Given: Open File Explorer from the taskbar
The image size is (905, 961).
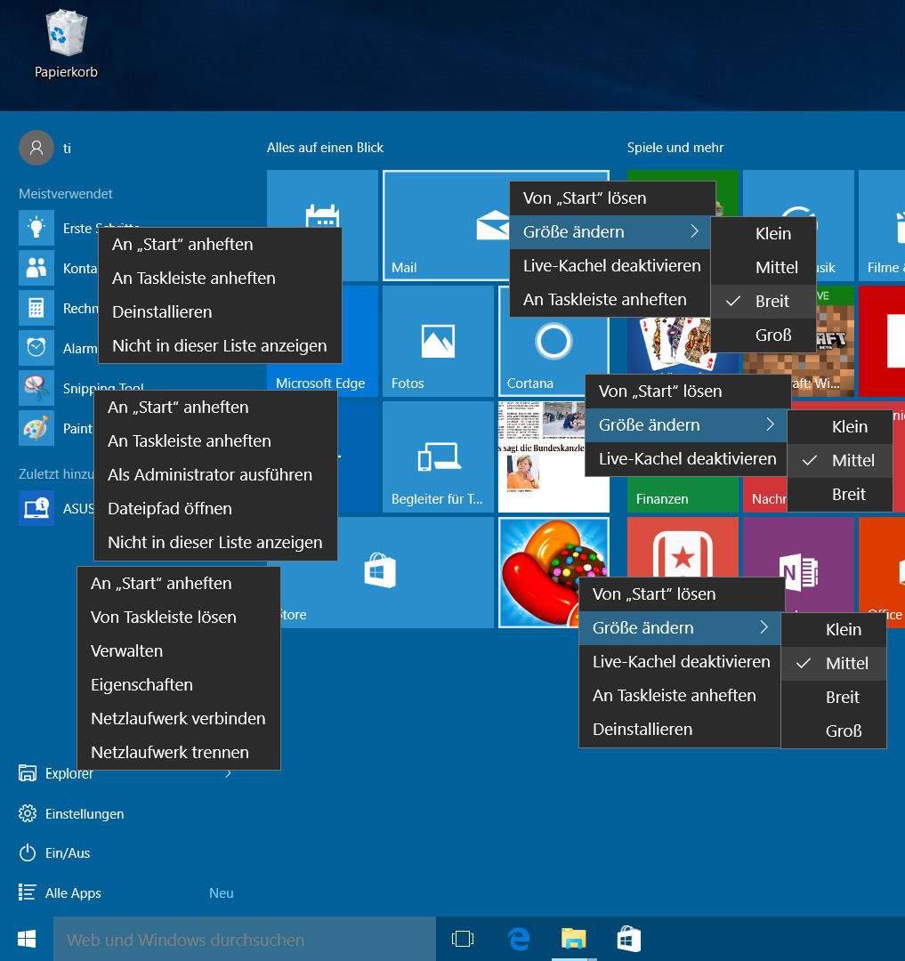Looking at the screenshot, I should pos(573,939).
